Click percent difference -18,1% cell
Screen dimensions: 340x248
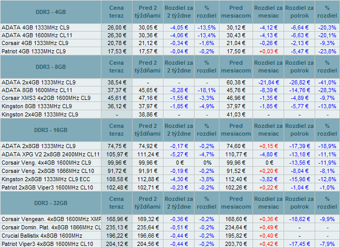point(206,90)
